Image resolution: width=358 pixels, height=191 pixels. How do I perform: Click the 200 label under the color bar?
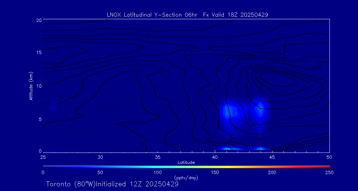[272, 172]
